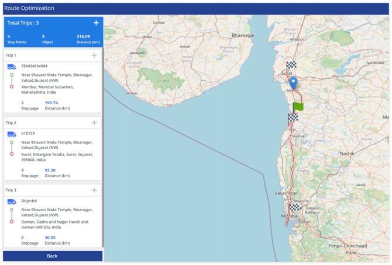The width and height of the screenshot is (392, 265).
Task: Click the plus icon beside Total Trips
Action: tap(96, 23)
